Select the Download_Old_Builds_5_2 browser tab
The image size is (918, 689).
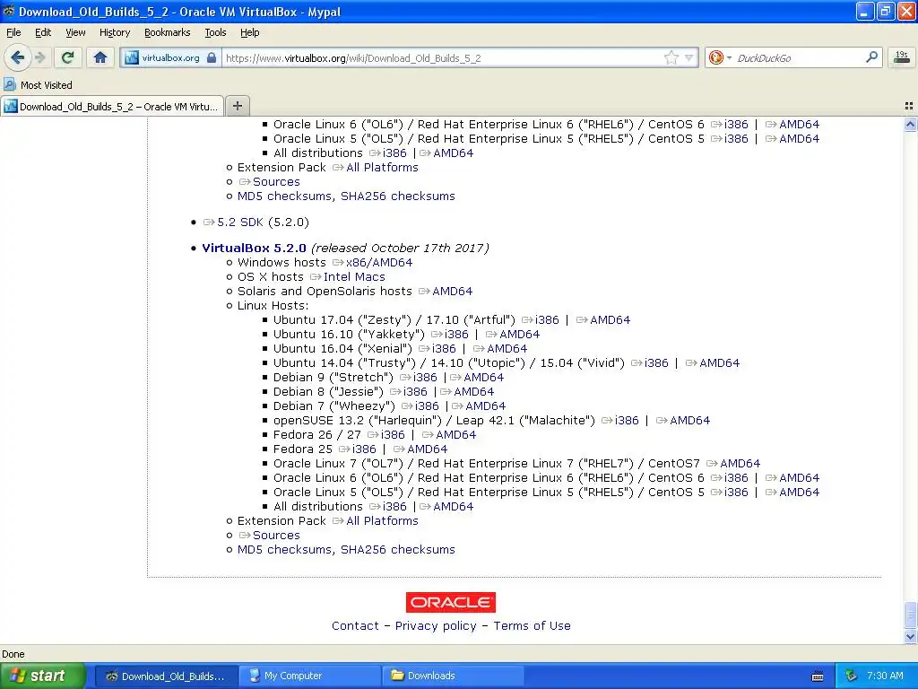tap(112, 106)
